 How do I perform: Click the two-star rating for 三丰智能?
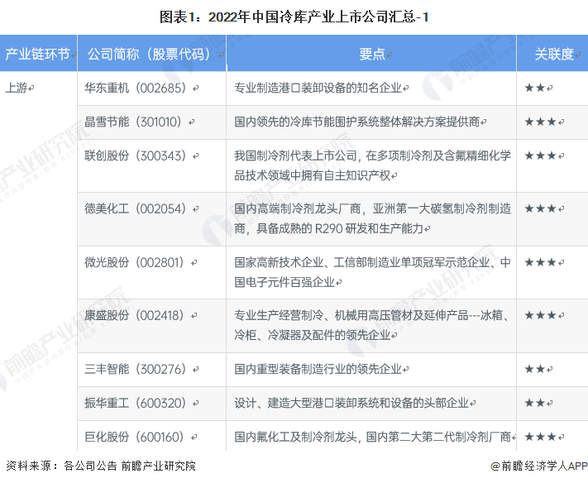(x=535, y=369)
